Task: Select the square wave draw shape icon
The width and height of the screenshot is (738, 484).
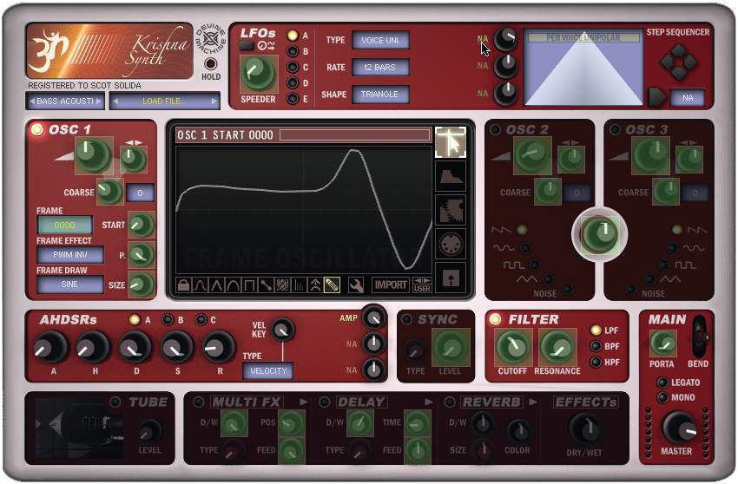Action: click(249, 285)
